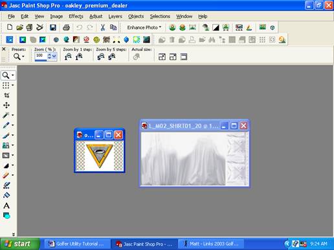Expand the Clone brush flyout arrow
The image size is (334, 250).
(x=13, y=145)
